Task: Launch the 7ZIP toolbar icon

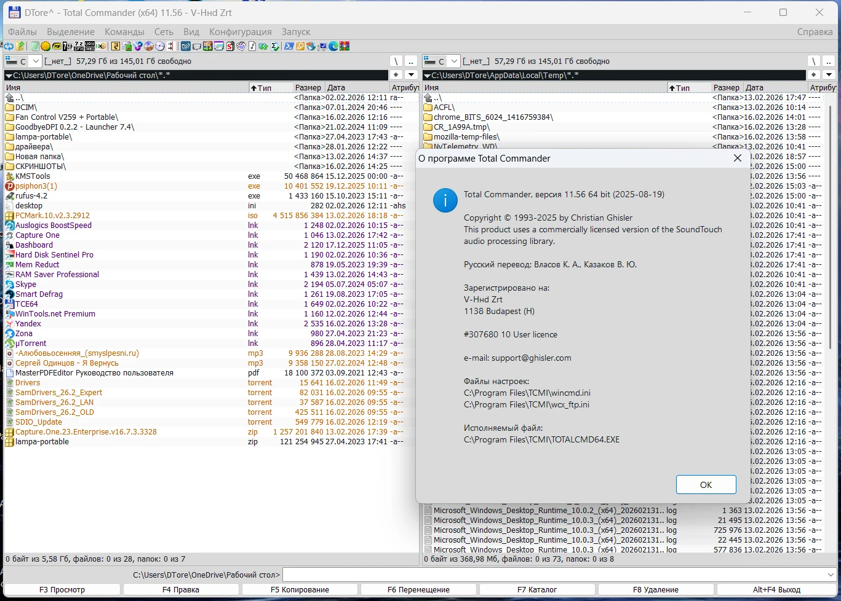Action: pos(68,46)
